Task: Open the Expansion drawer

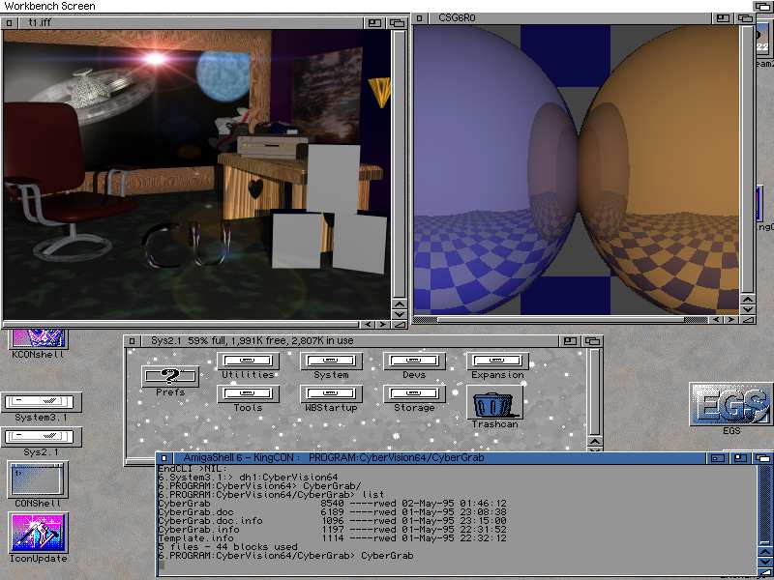Action: pyautogui.click(x=497, y=365)
